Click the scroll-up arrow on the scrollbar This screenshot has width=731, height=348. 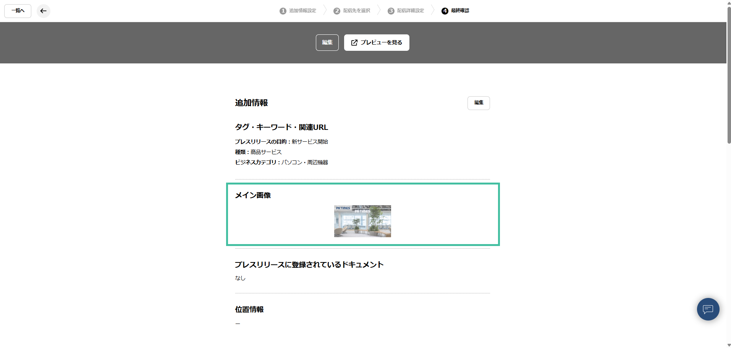pyautogui.click(x=728, y=3)
